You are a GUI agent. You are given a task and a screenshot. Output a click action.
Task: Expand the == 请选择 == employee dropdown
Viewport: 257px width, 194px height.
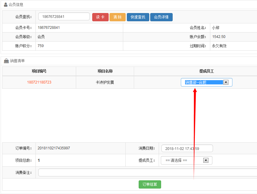[186, 160]
